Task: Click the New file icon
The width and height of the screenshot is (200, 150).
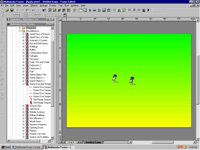Action: pos(3,10)
